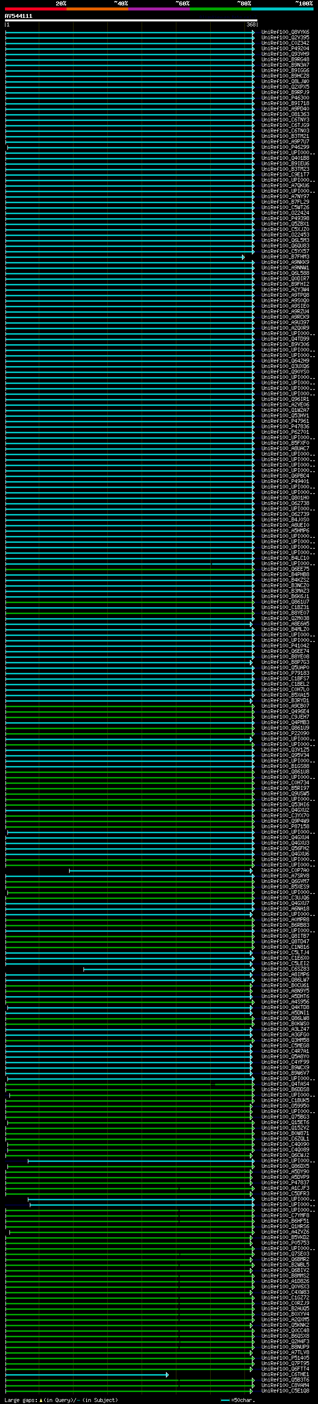The image size is (318, 1404).
Task: Select the white AV544111 query sequence bar
Action: [131, 20]
